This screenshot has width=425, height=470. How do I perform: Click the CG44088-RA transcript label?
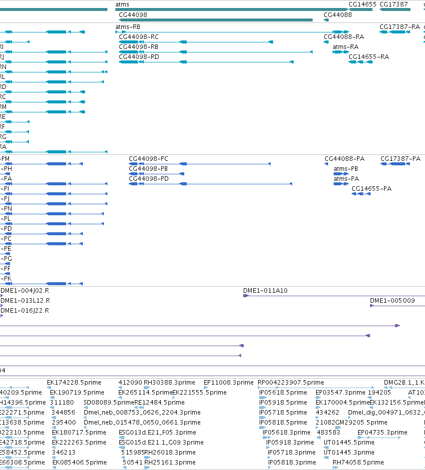(344, 37)
